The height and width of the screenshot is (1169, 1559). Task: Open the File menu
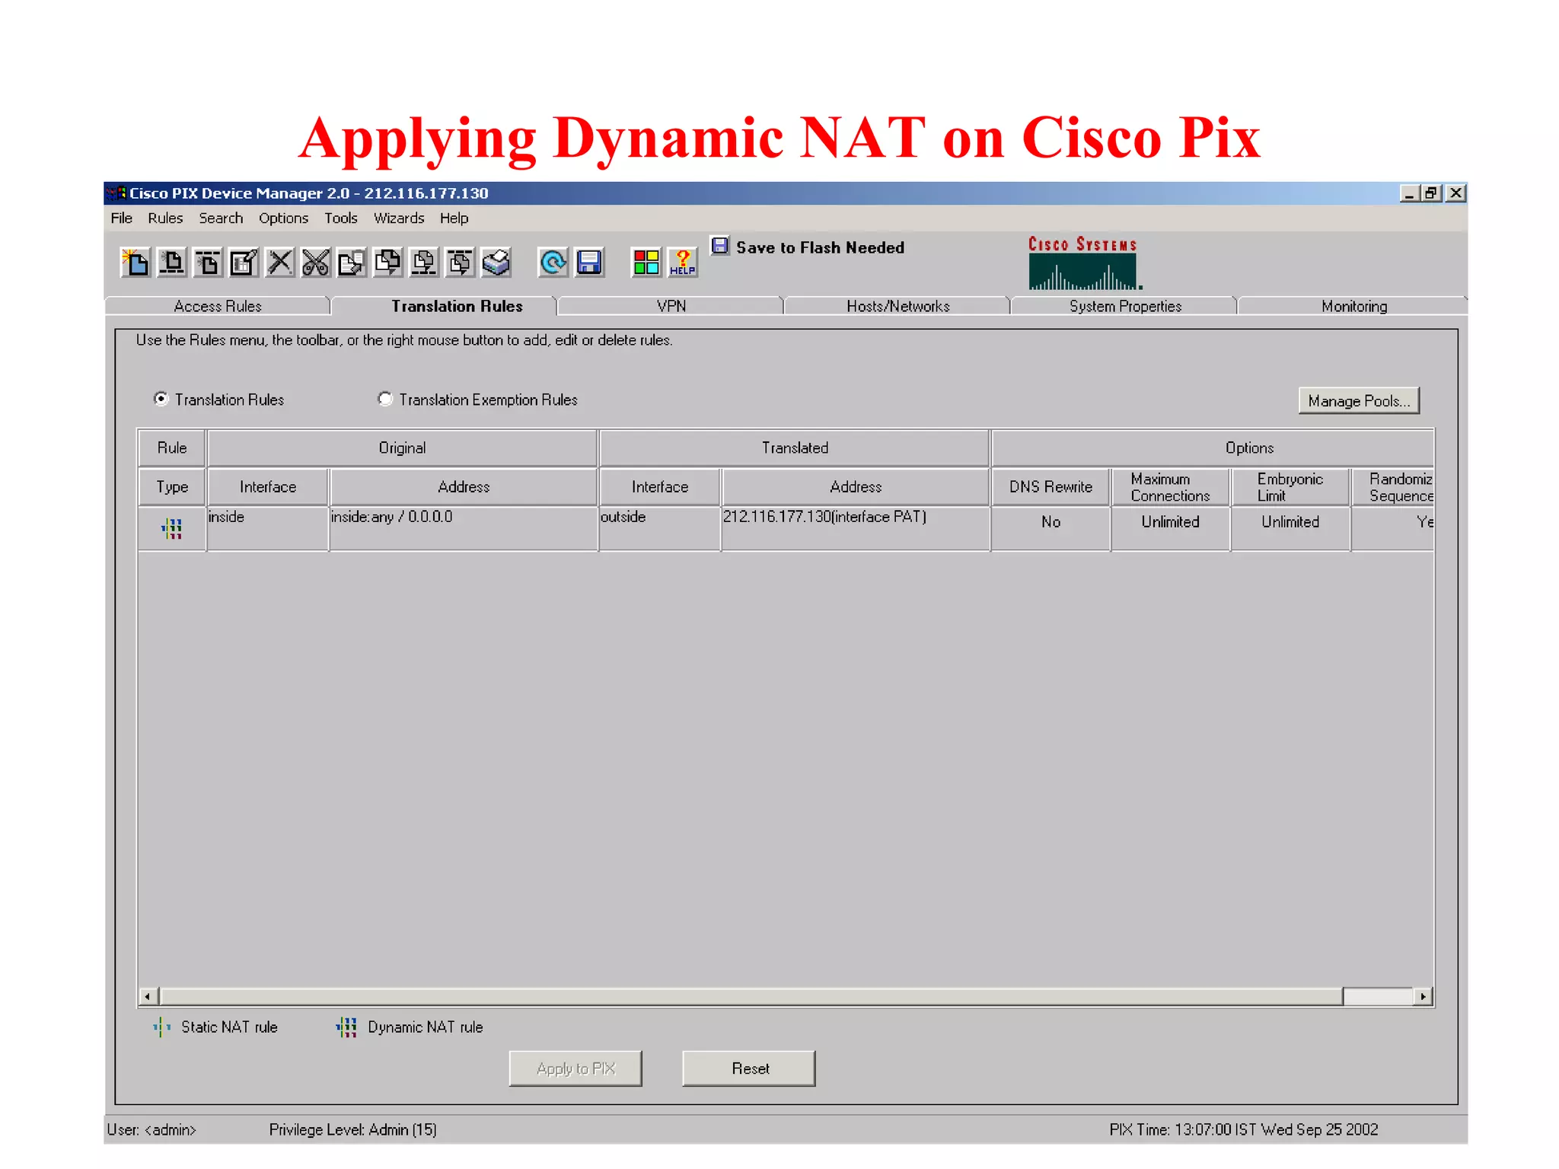point(121,218)
